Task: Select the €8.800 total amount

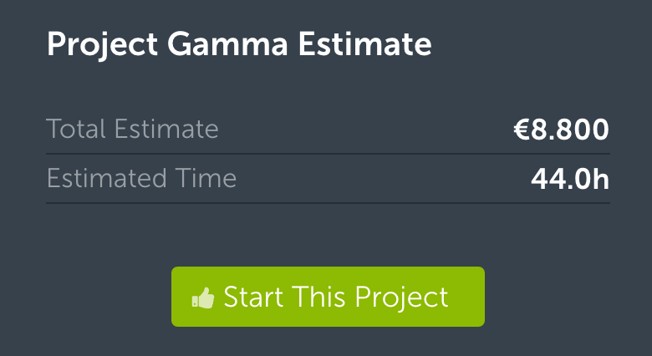Action: 562,130
